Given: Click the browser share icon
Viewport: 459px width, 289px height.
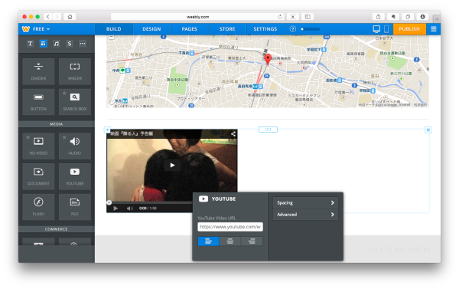Looking at the screenshot, I should [378, 17].
